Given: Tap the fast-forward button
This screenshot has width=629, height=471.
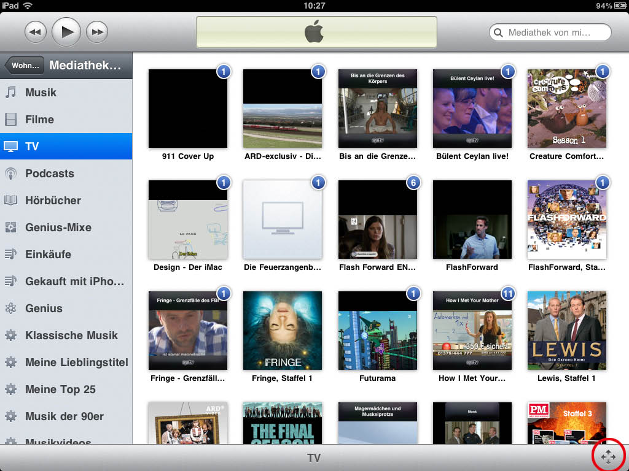Looking at the screenshot, I should (97, 32).
